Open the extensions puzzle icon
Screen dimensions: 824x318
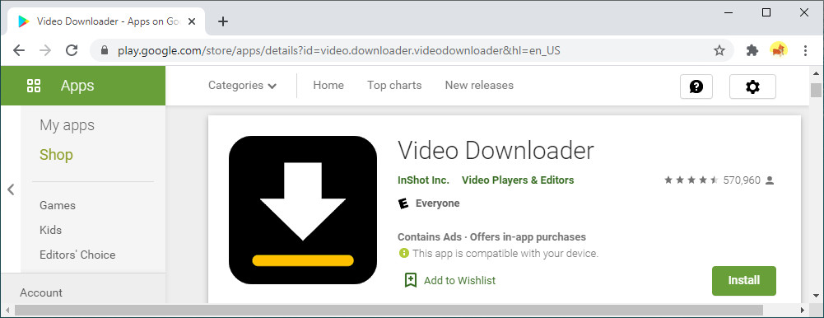752,50
